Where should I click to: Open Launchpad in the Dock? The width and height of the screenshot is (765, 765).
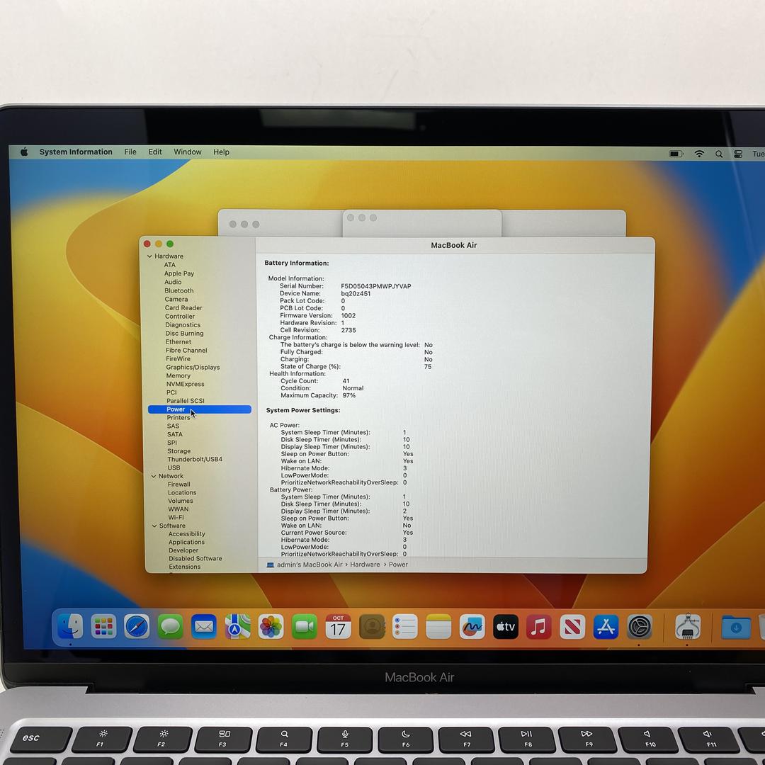click(103, 626)
